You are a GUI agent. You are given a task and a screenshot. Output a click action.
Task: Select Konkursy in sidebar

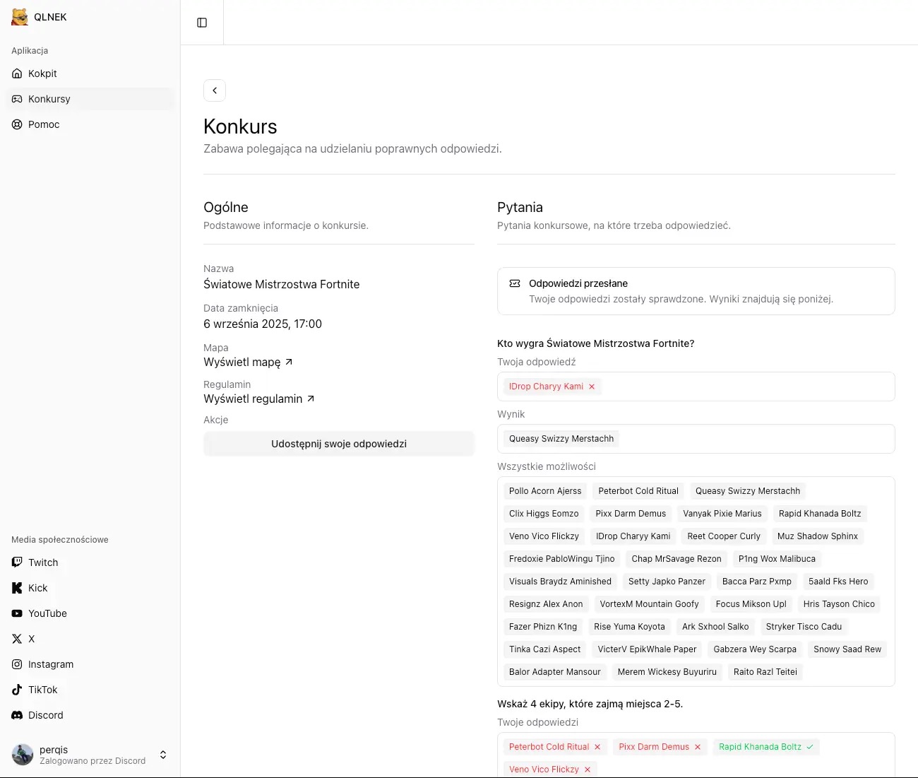tap(49, 99)
